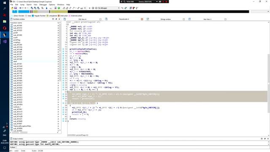
Task: Close the Hex View-1 tab
Action: pyautogui.click(x=225, y=19)
